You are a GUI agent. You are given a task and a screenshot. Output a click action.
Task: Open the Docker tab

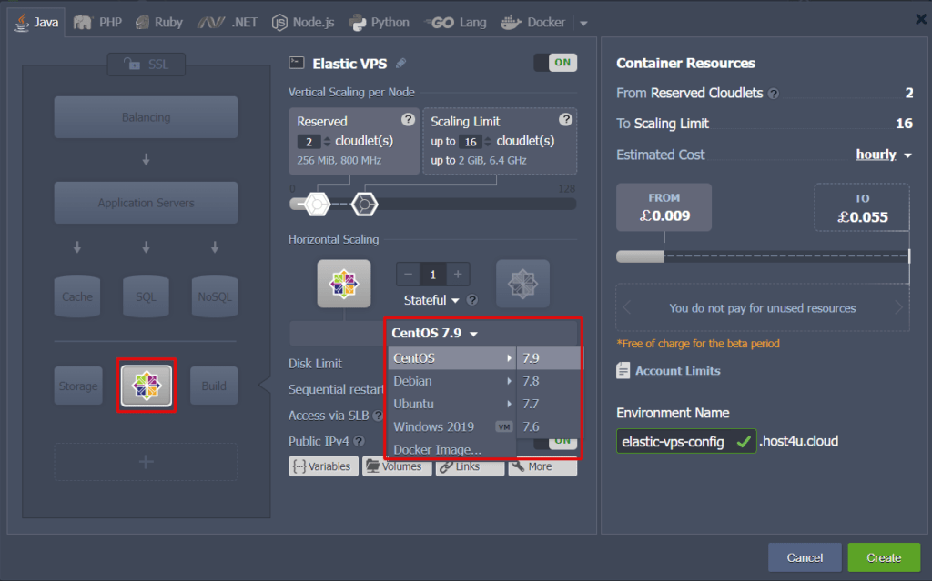532,23
